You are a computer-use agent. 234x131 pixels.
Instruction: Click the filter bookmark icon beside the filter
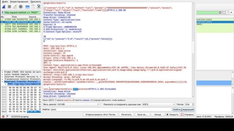pos(3,13)
